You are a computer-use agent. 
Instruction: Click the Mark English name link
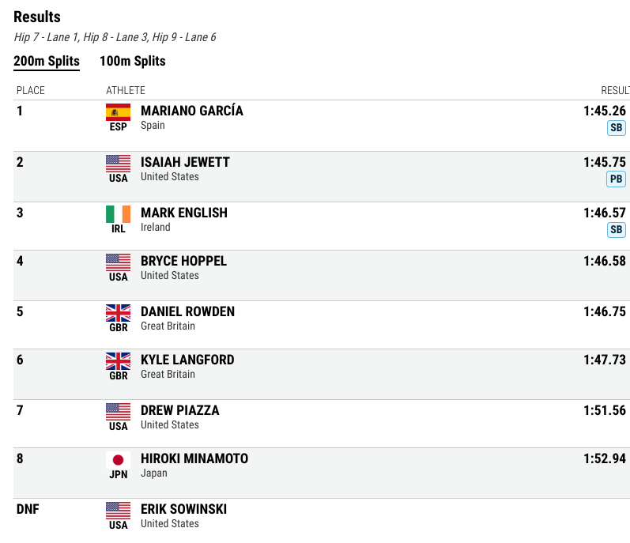183,213
